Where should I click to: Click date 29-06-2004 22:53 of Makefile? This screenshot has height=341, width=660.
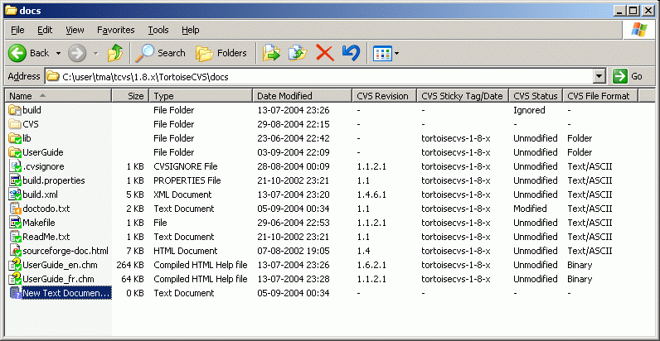(x=294, y=223)
